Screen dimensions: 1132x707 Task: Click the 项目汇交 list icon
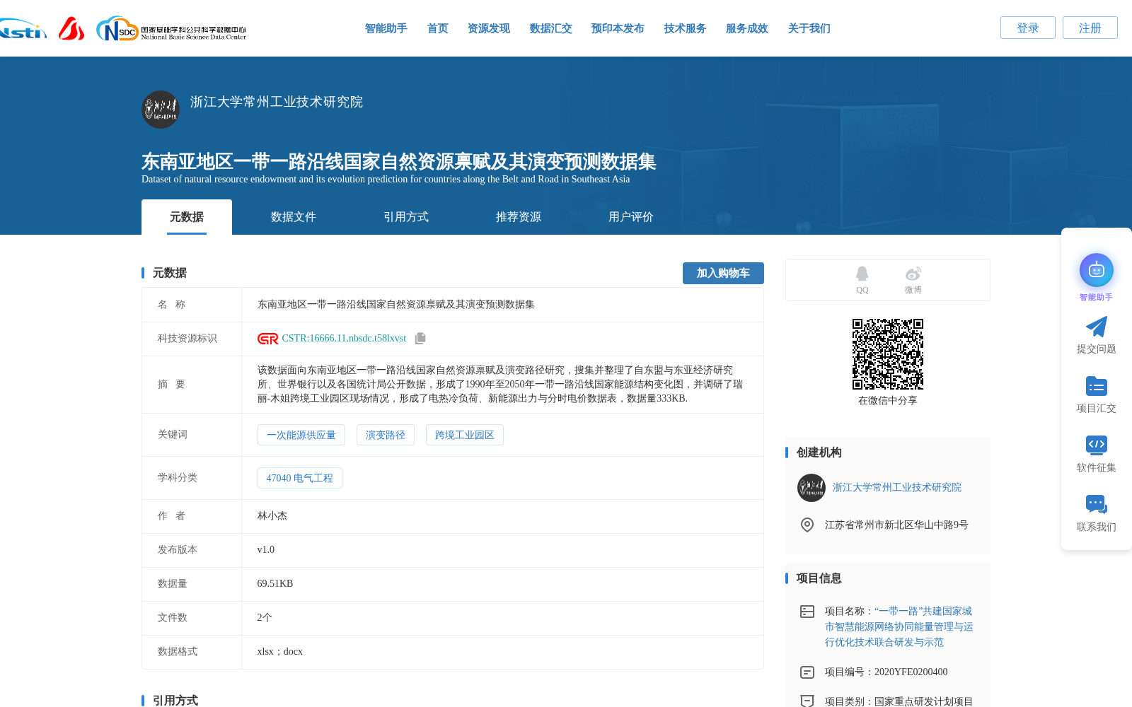(x=1097, y=386)
